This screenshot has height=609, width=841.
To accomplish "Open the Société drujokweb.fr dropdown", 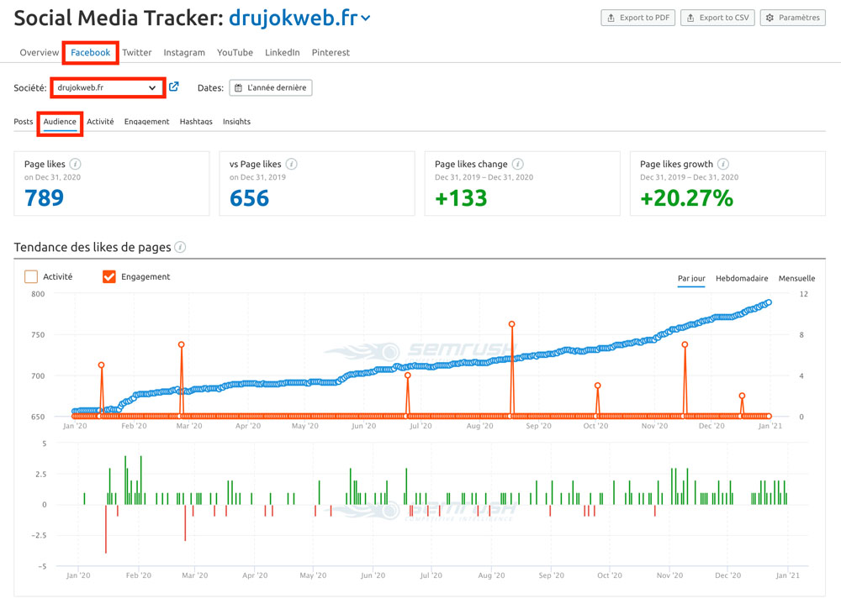I will point(108,87).
